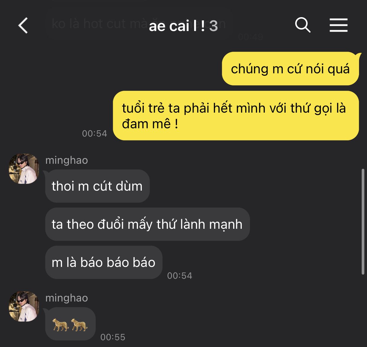Tap member count 3 in header
Viewport: 367px width, 347px height.
click(x=214, y=26)
